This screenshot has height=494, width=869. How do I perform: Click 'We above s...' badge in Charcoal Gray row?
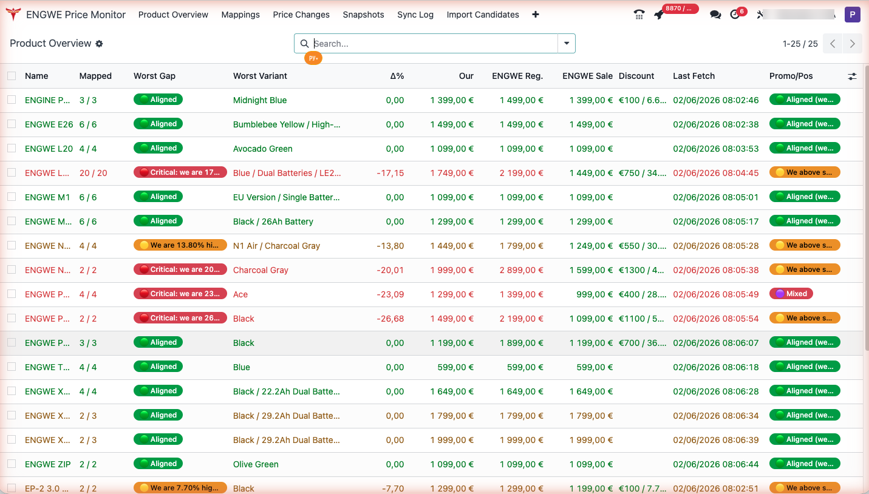(805, 269)
